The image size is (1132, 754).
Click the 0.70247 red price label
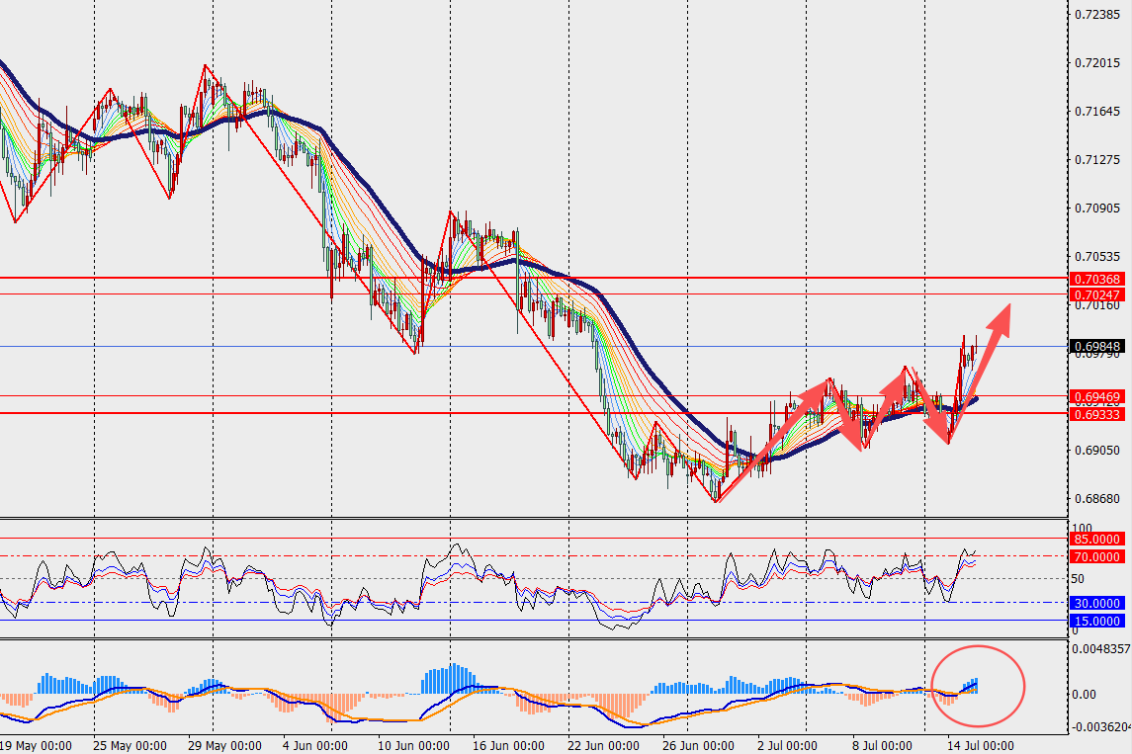tap(1096, 294)
